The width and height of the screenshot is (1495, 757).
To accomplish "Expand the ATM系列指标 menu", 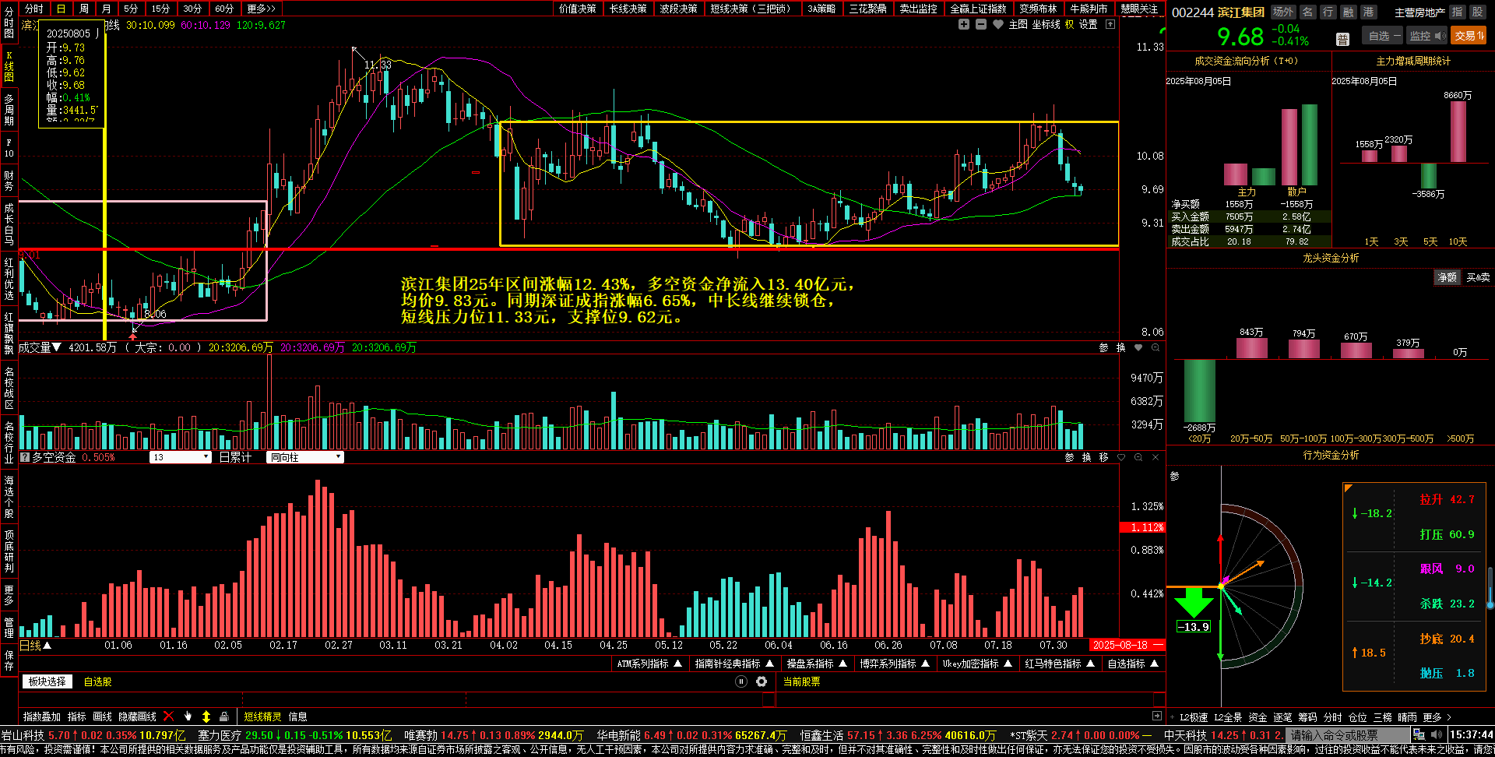I will point(649,664).
